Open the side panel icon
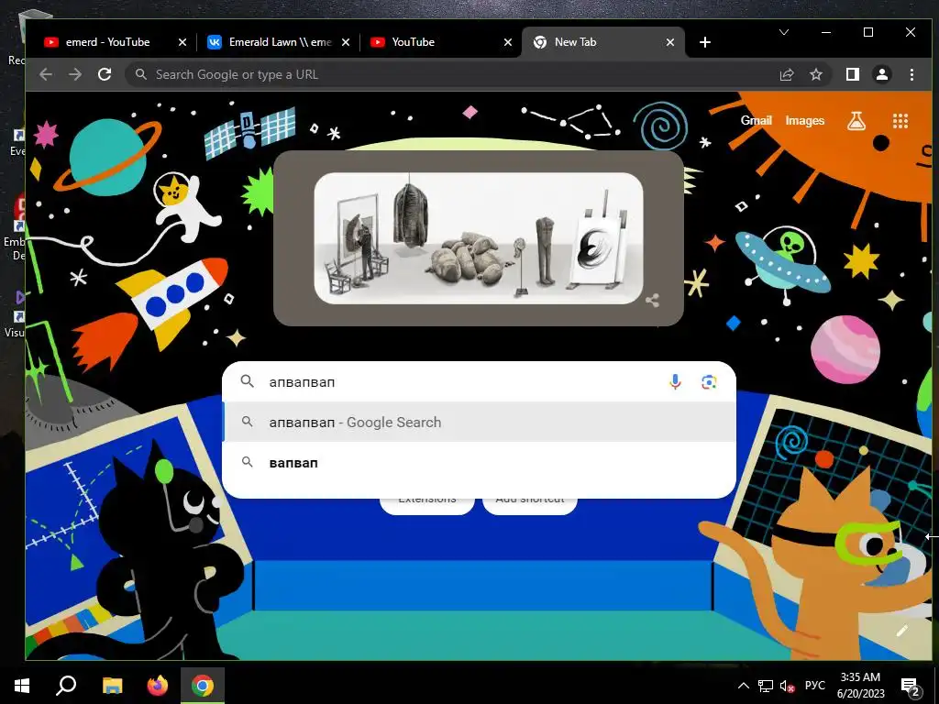The height and width of the screenshot is (704, 939). 853,74
